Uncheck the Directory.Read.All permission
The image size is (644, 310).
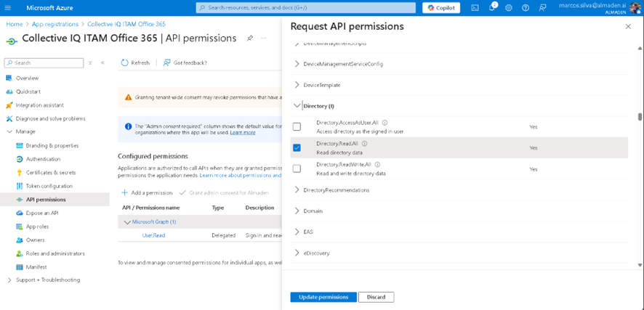[x=297, y=147]
